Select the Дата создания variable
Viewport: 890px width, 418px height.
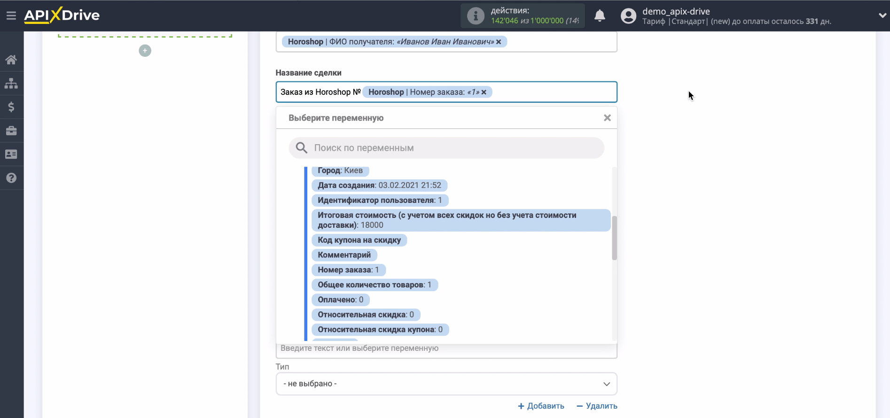379,186
